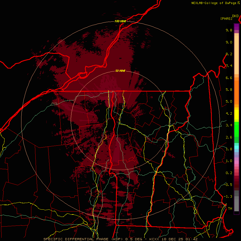The height and width of the screenshot is (241, 241).
Task: Select the 5.8 scale value
Action: click(x=229, y=90)
